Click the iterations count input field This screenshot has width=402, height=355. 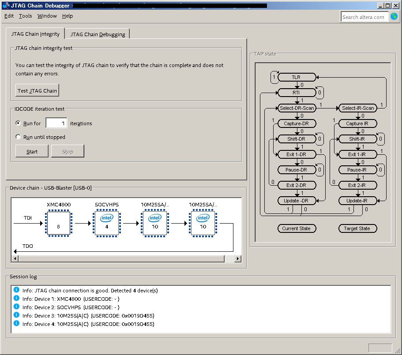(x=56, y=123)
